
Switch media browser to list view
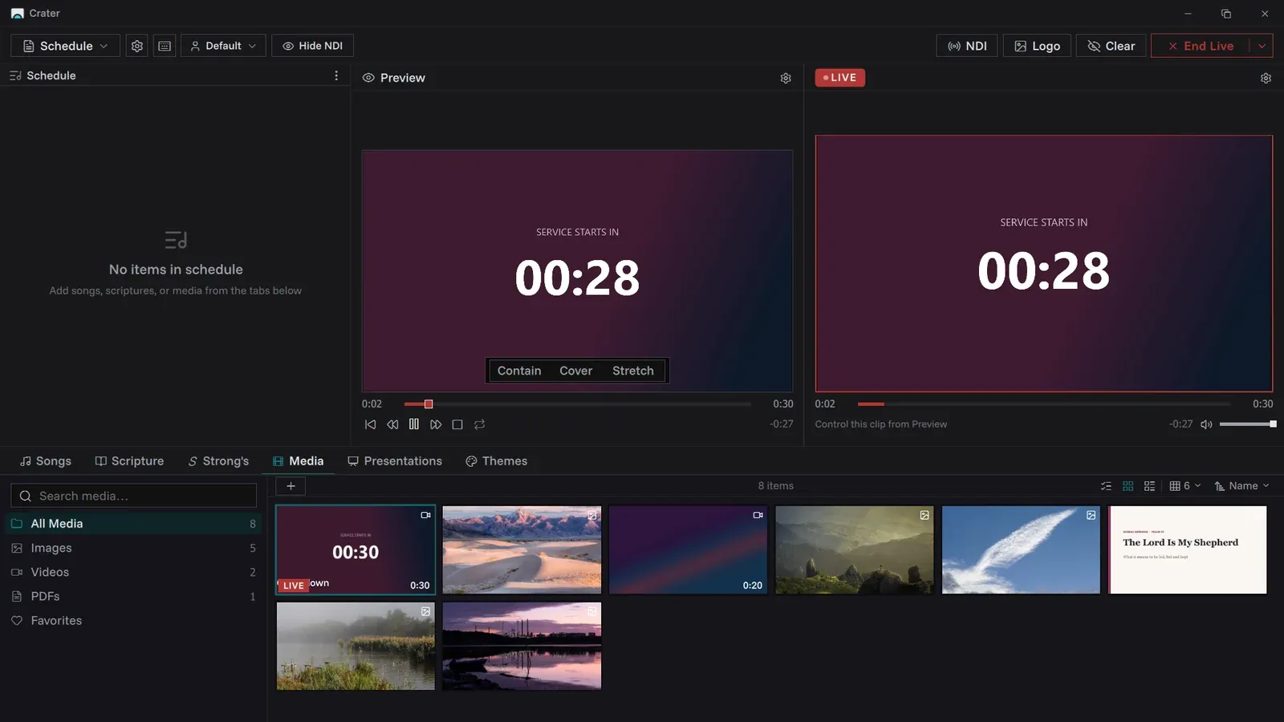coord(1149,486)
